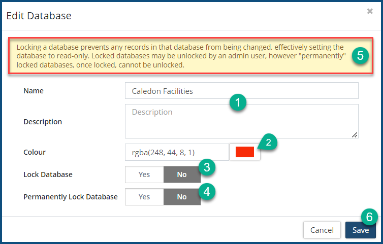Save the database changes
This screenshot has height=244, width=383.
[x=361, y=230]
